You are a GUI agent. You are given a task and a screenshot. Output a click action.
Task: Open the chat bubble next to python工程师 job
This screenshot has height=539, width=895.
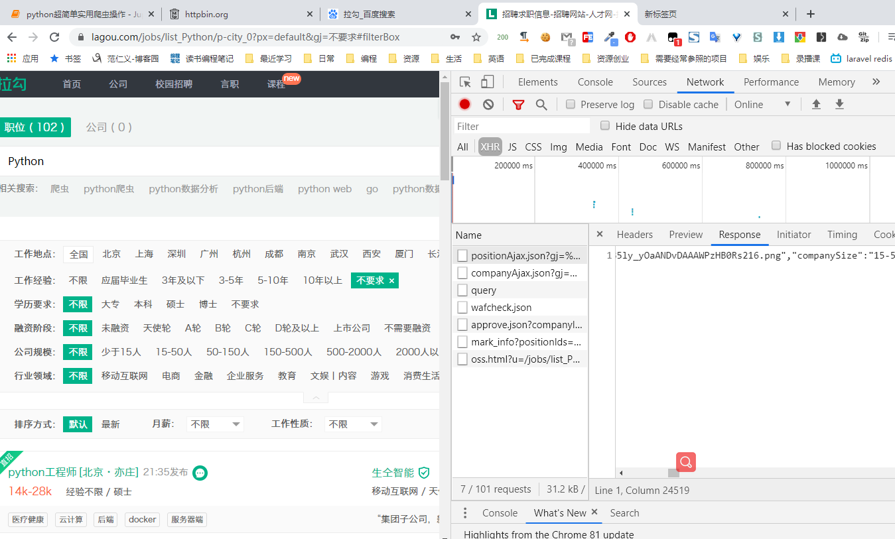click(200, 473)
